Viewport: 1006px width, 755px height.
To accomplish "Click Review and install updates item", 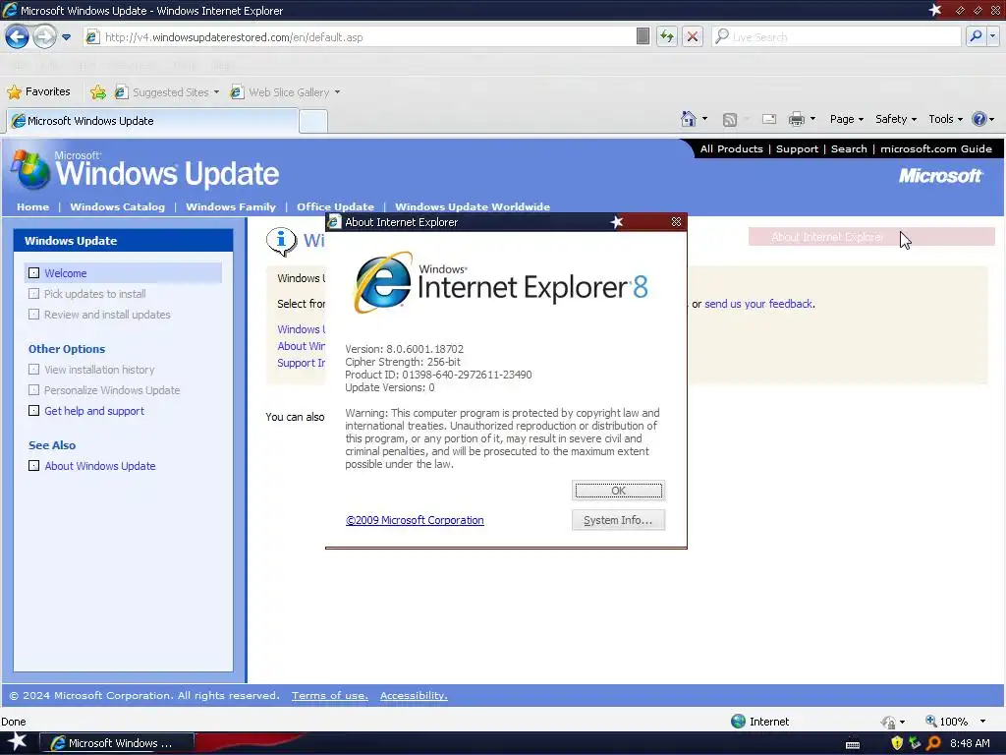I will coord(107,315).
